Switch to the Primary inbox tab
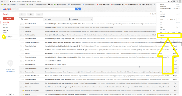 pos(31,19)
